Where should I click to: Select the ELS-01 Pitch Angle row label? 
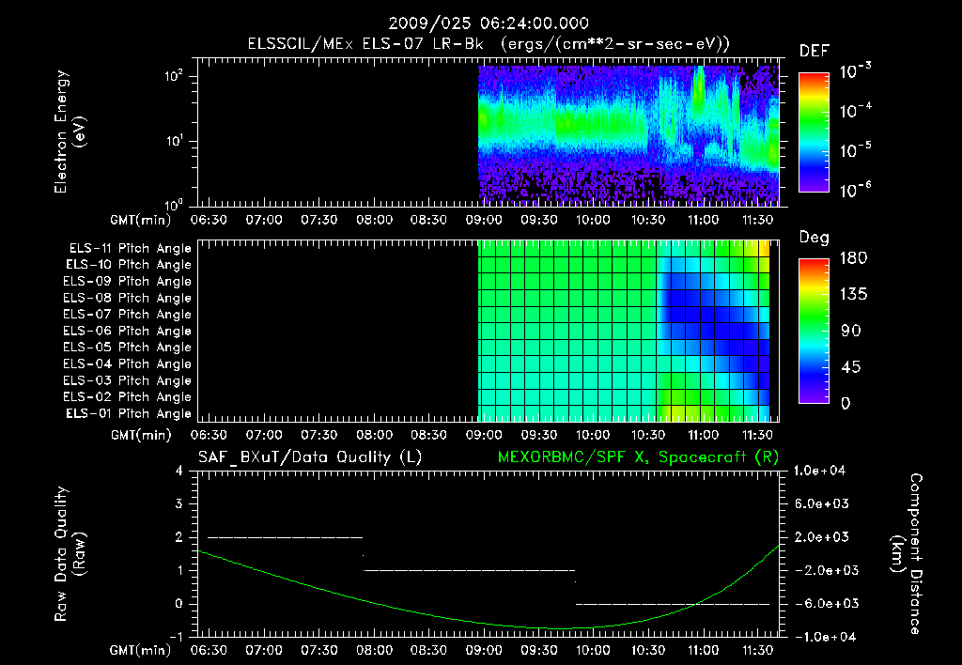(x=129, y=414)
